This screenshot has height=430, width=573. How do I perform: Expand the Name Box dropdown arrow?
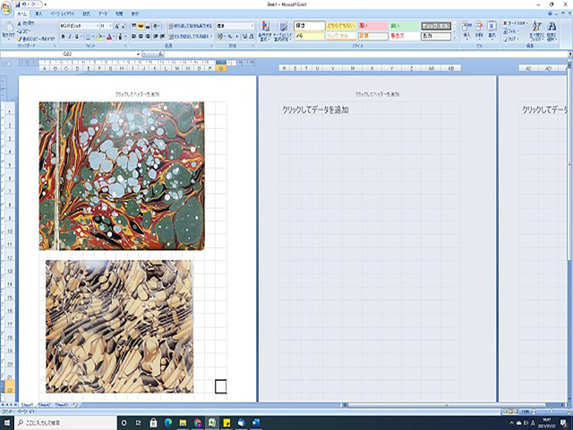tap(138, 54)
